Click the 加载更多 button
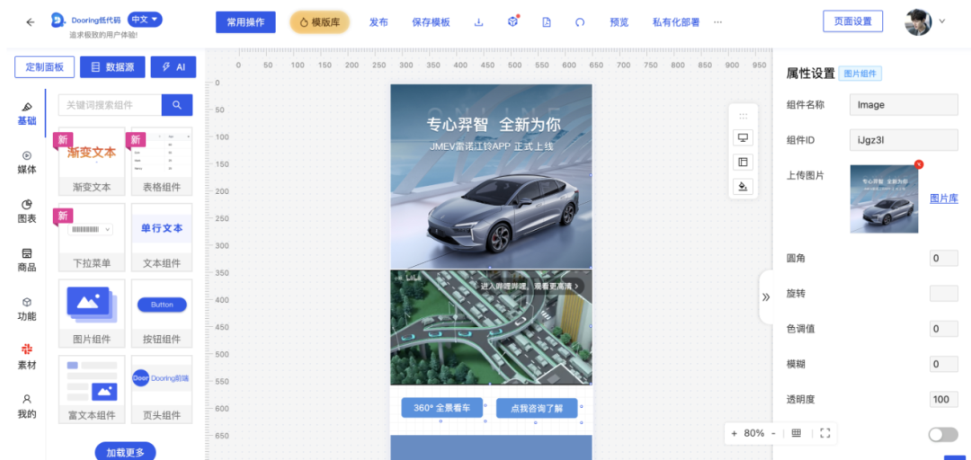This screenshot has height=460, width=971. coord(126,452)
